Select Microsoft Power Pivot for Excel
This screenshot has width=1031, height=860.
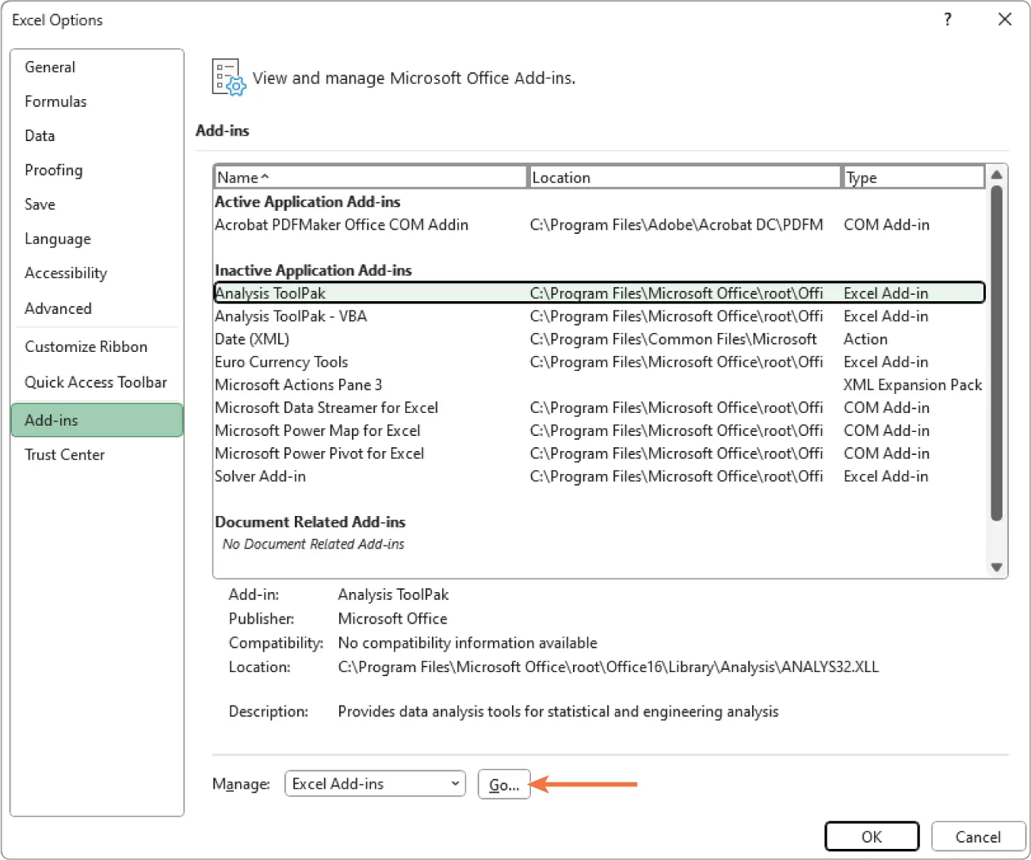[x=319, y=453]
